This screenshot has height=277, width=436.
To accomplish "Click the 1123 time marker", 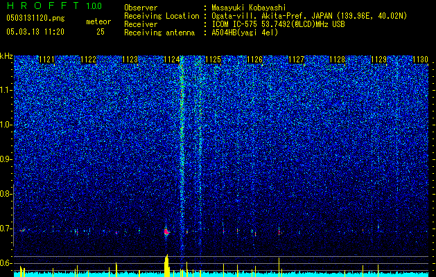I will (130, 60).
